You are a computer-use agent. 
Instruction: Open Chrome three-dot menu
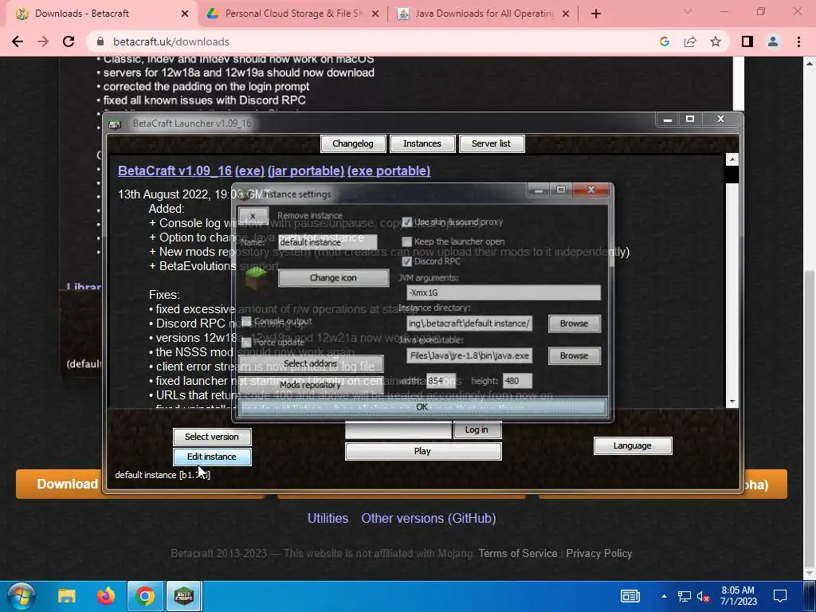(x=798, y=41)
